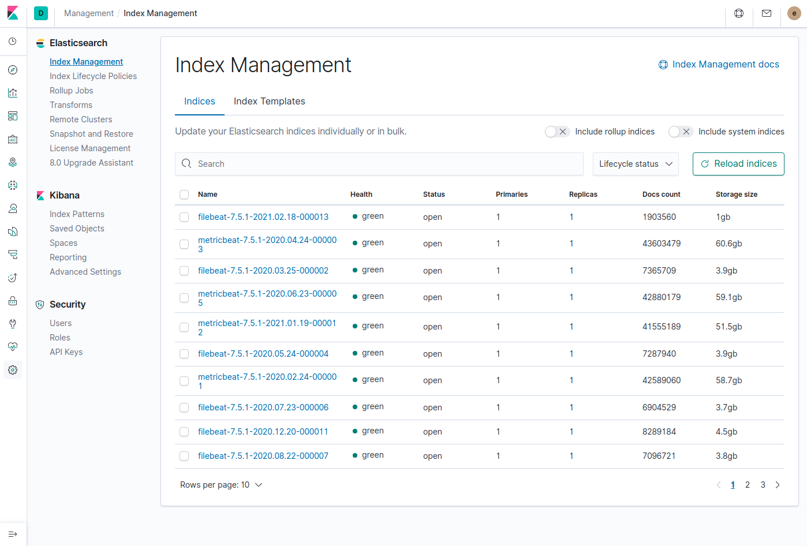This screenshot has width=807, height=546.
Task: Go to next page chevron
Action: pyautogui.click(x=778, y=485)
